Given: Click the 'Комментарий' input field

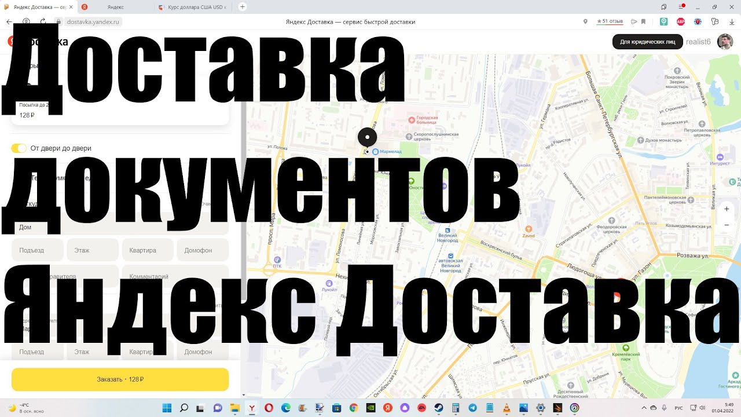Looking at the screenshot, I should (x=175, y=276).
